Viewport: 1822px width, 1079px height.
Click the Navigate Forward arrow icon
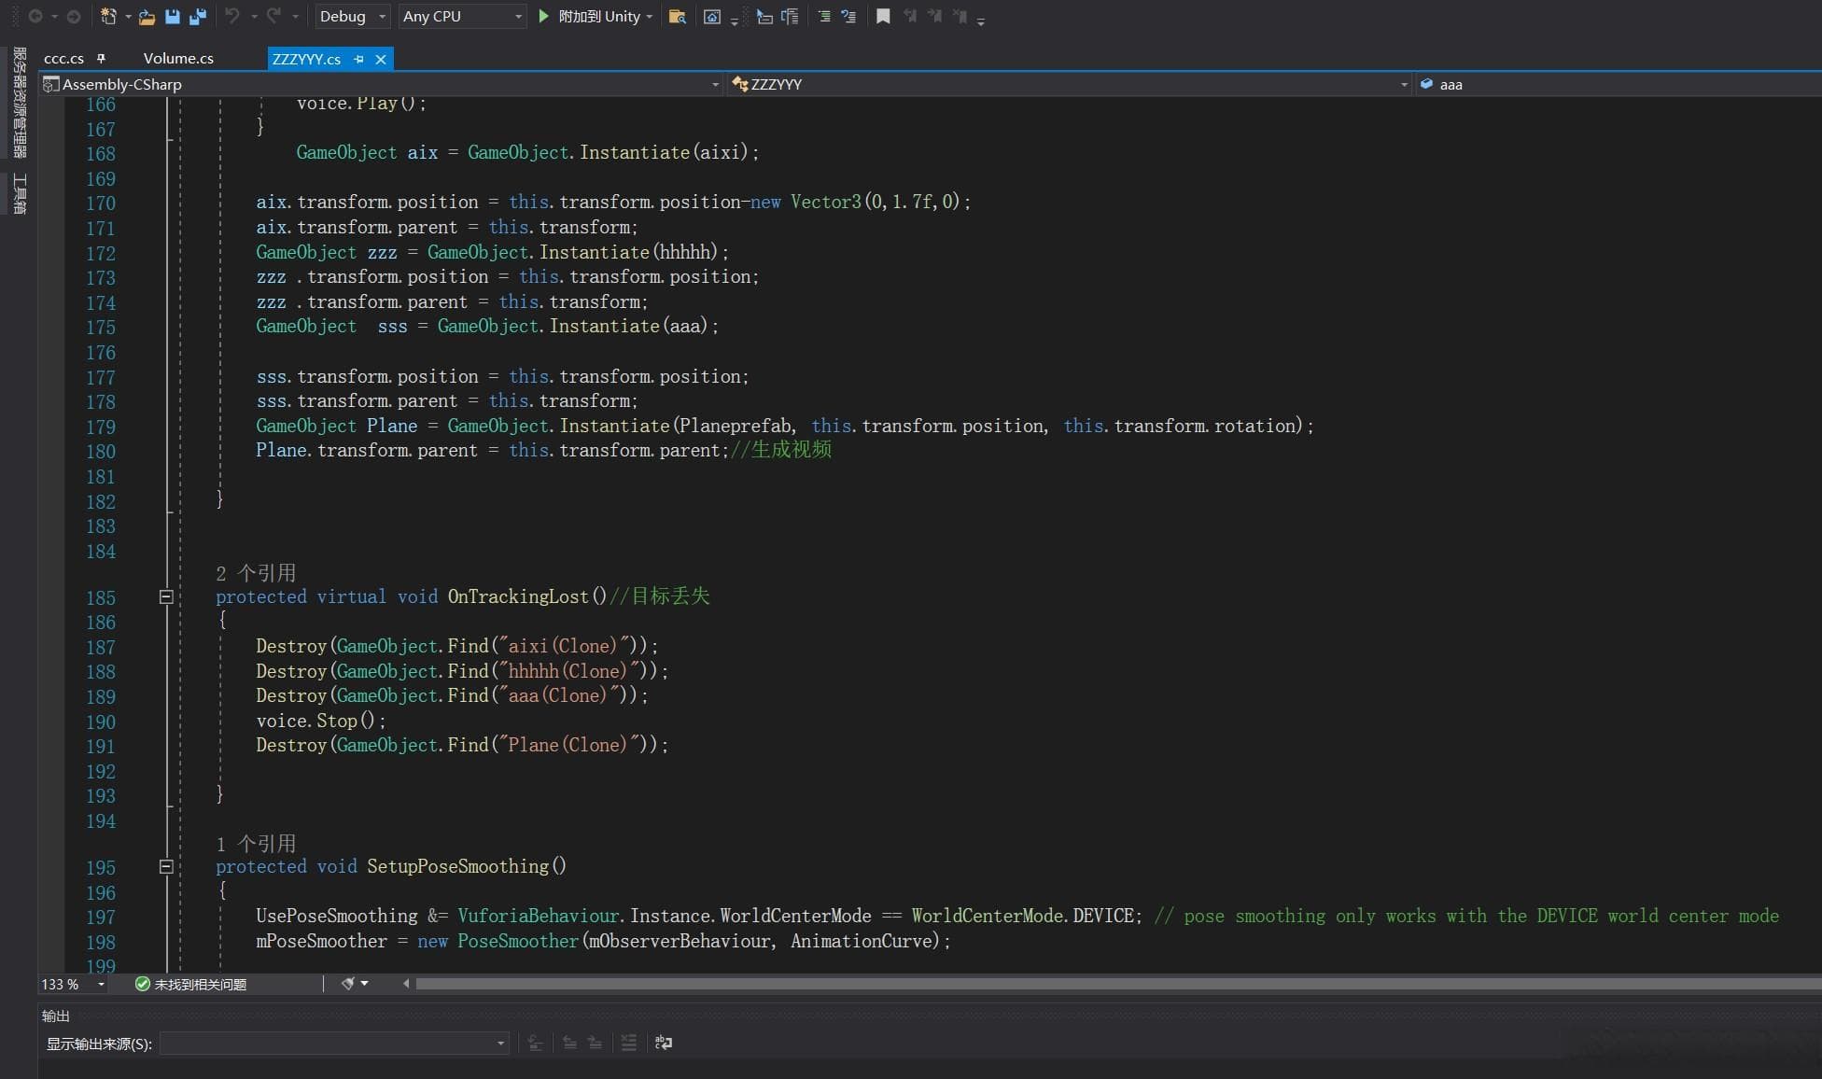coord(74,16)
